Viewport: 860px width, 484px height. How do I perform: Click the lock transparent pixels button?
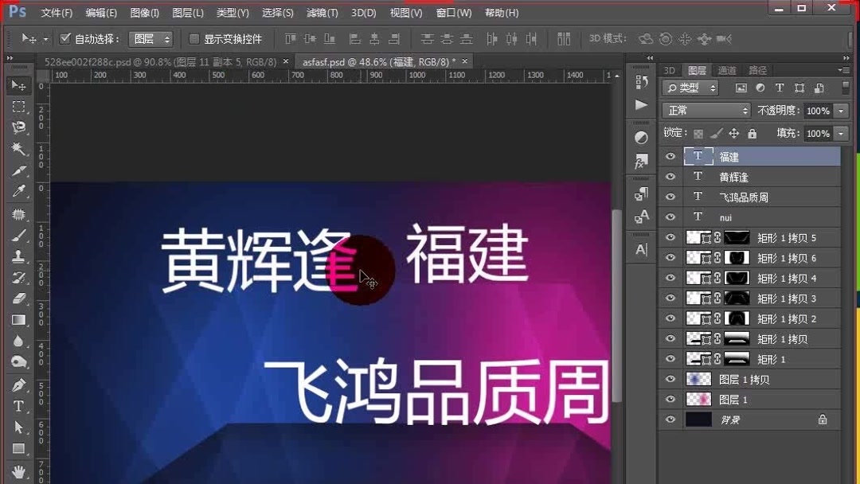click(x=698, y=133)
